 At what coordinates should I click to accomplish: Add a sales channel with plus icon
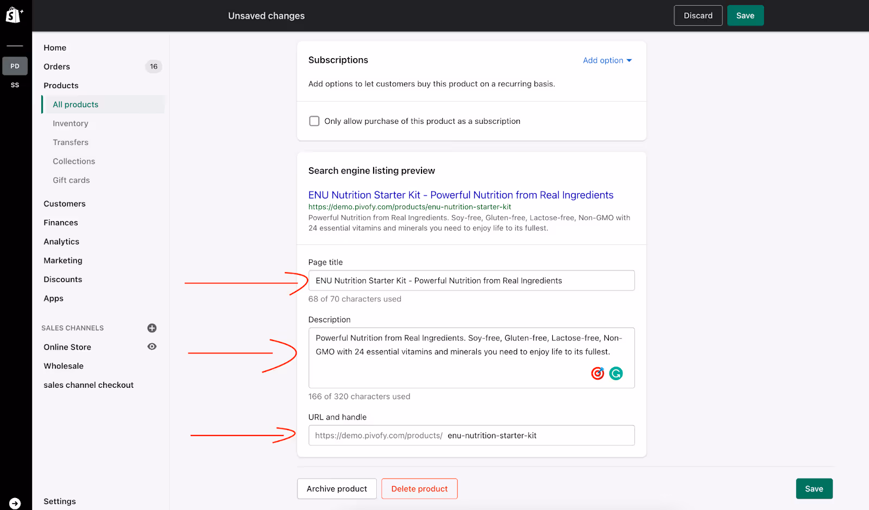tap(152, 328)
